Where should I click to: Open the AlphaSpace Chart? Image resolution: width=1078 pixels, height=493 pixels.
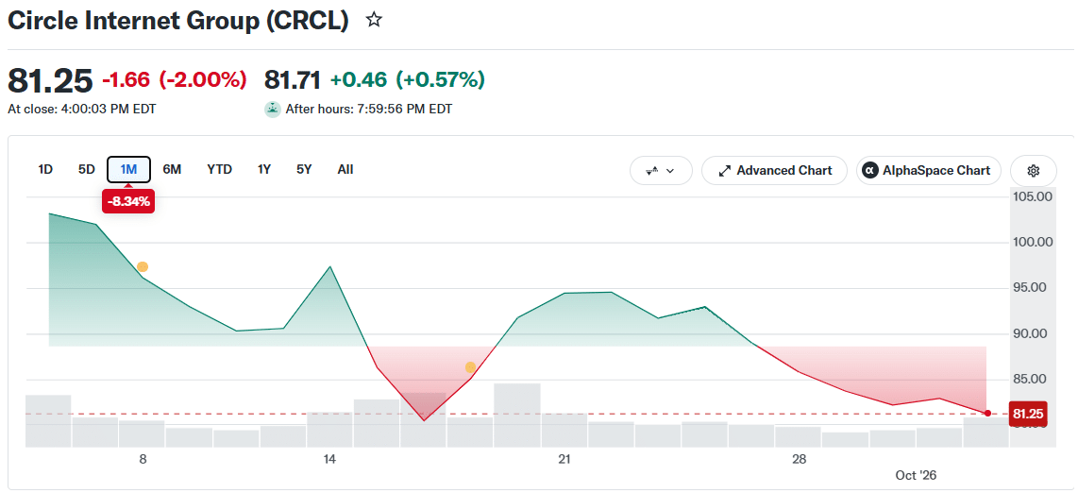pyautogui.click(x=929, y=171)
